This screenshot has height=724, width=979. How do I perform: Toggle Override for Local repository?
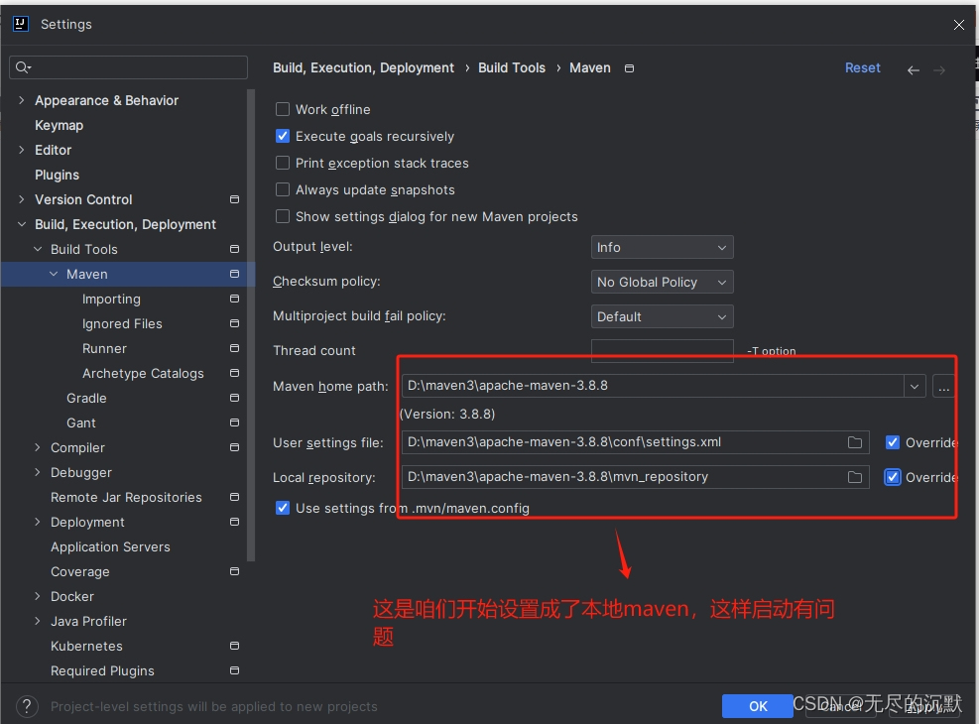pos(893,477)
